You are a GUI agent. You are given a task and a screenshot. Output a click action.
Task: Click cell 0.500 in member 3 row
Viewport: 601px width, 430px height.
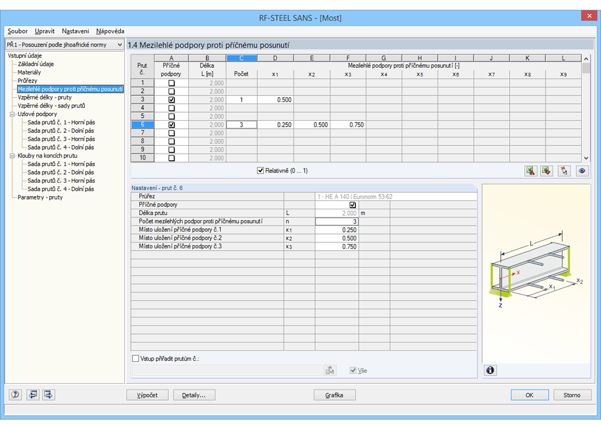275,99
